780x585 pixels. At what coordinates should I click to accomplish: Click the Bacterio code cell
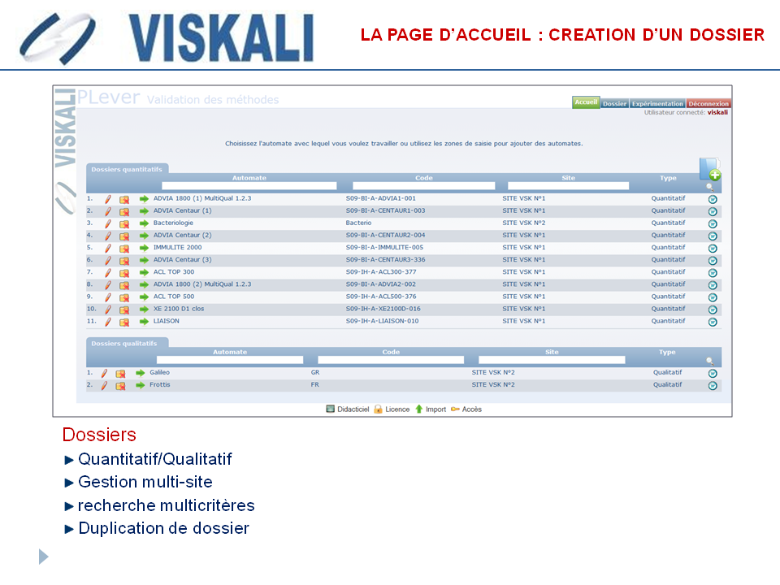(x=358, y=223)
